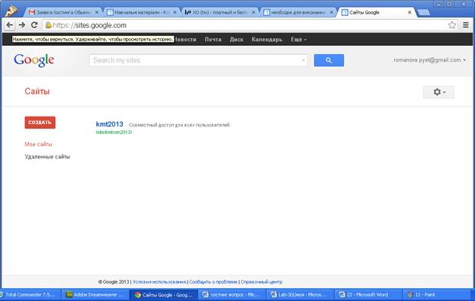This screenshot has width=475, height=301.
Task: Click the Google logo
Action: 34,60
